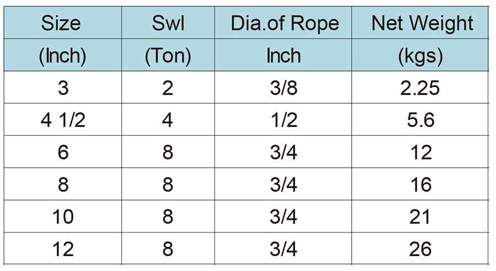The width and height of the screenshot is (496, 271).
Task: Select the size 6 cell
Action: (x=63, y=152)
